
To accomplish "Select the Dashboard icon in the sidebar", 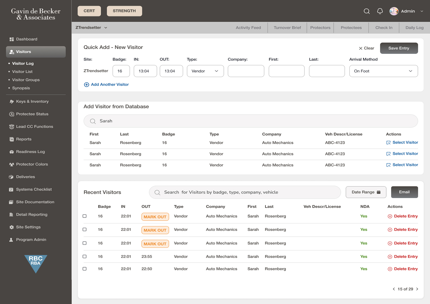I will (x=11, y=39).
